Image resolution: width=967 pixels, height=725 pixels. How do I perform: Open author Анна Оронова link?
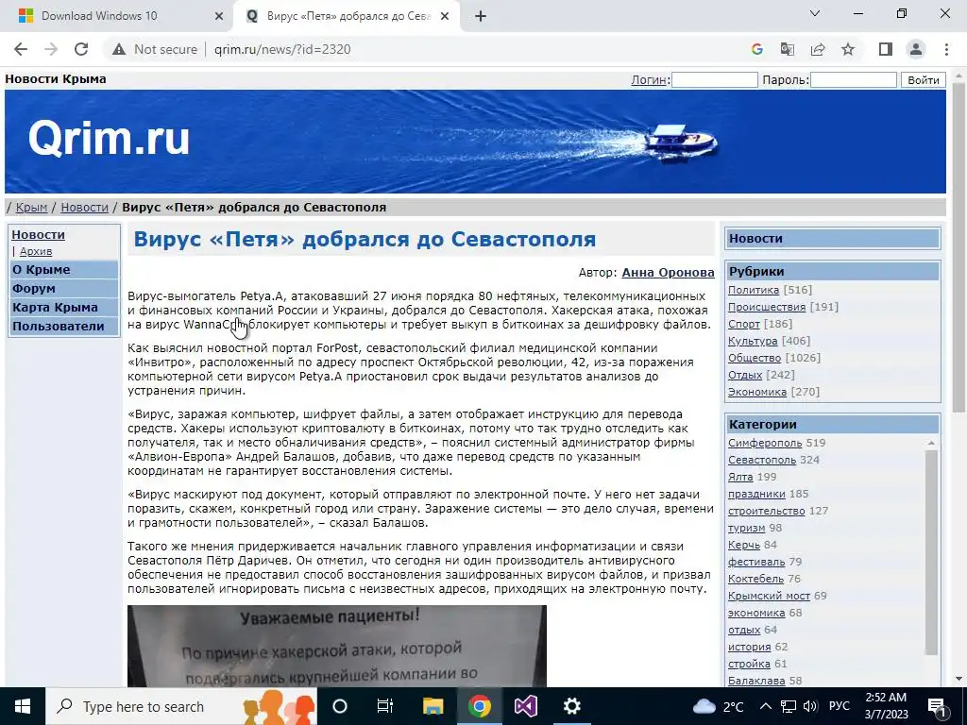coord(668,272)
